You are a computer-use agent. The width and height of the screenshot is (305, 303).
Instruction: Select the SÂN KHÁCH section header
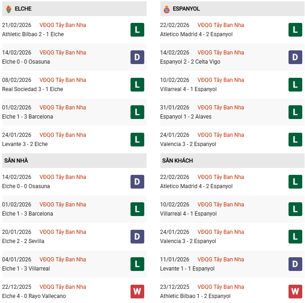click(177, 161)
